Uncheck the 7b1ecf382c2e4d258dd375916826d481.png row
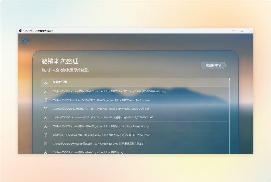 [45, 91]
